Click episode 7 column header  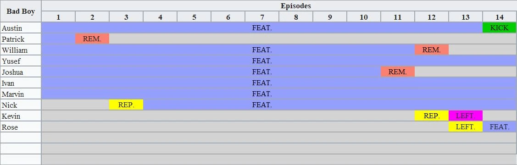[x=262, y=16]
